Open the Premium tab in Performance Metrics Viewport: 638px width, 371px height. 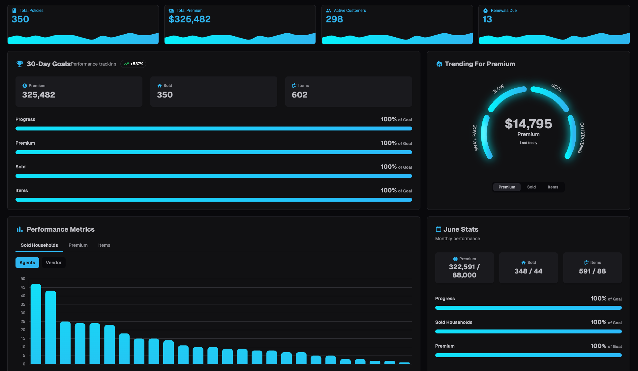tap(78, 245)
